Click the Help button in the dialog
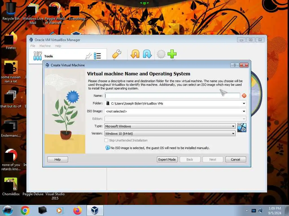 tap(58, 159)
